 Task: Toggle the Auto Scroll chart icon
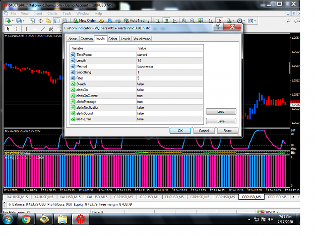[211, 21]
